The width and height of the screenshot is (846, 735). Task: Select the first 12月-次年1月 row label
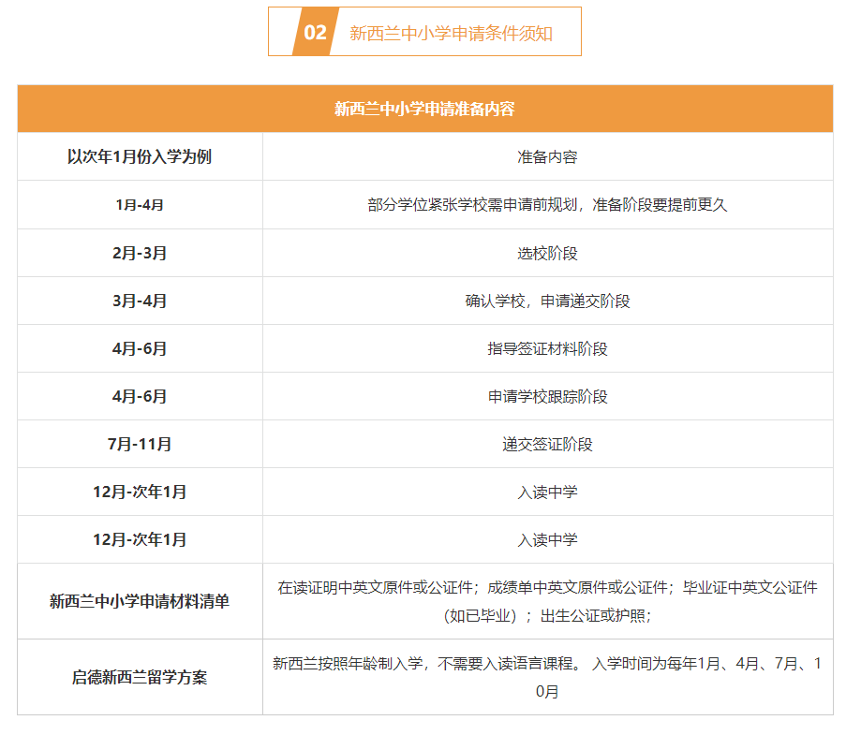(x=139, y=492)
